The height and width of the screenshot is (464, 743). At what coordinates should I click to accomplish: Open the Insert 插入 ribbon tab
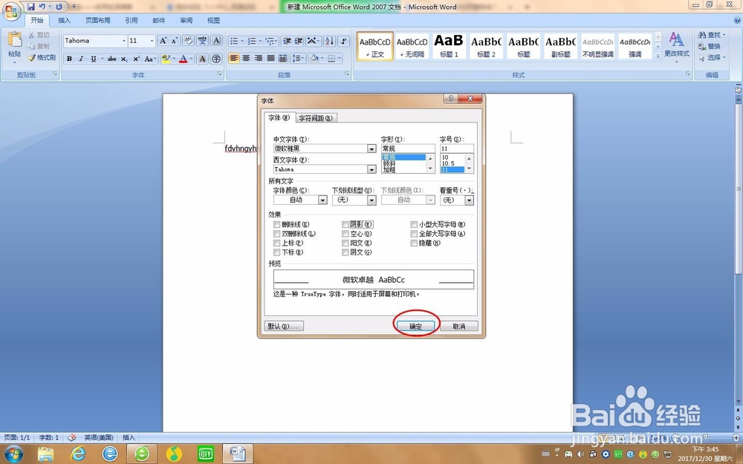(x=64, y=20)
